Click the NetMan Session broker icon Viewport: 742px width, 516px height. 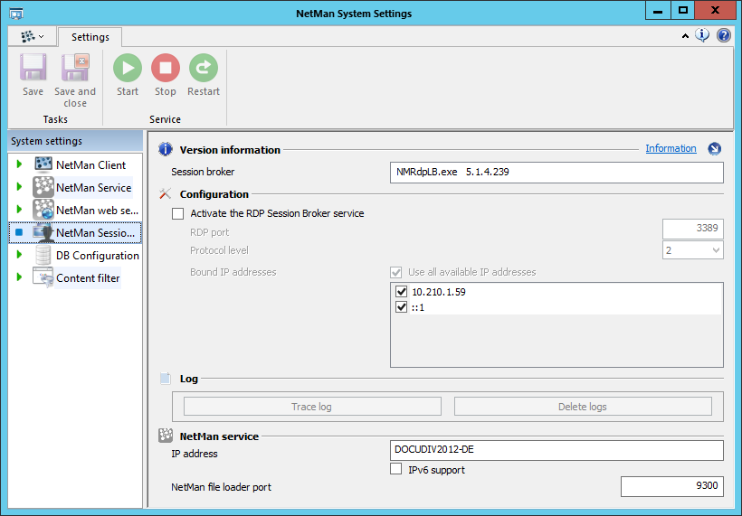click(x=43, y=232)
